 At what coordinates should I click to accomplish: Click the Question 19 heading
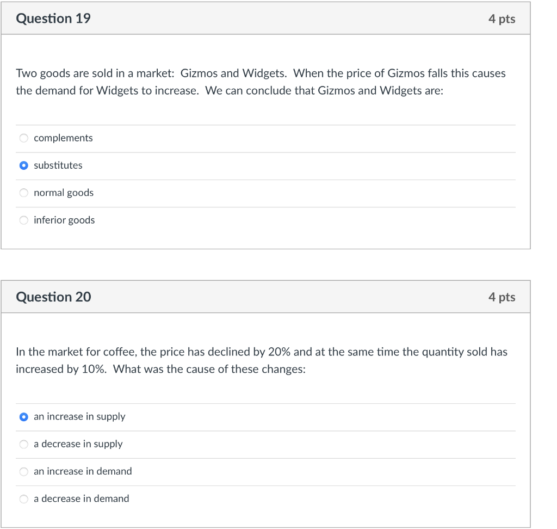[x=53, y=19]
